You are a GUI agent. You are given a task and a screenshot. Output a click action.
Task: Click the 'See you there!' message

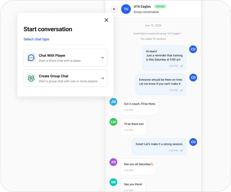tap(133, 185)
